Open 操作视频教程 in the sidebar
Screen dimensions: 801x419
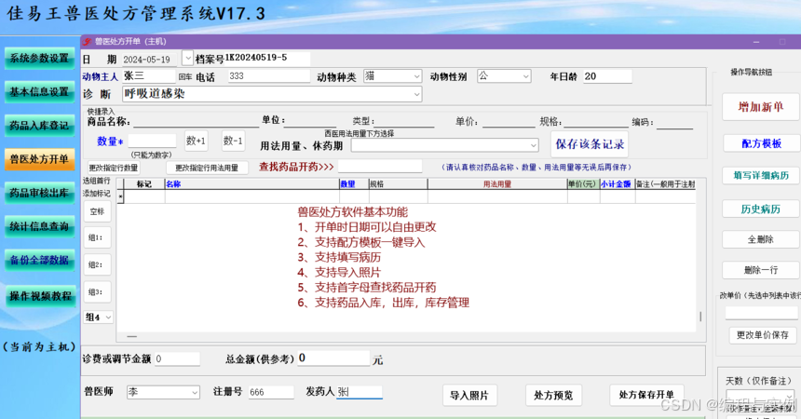[39, 296]
